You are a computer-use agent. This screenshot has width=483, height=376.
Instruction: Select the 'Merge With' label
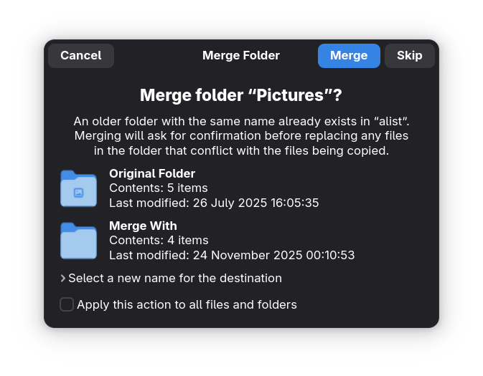(143, 226)
